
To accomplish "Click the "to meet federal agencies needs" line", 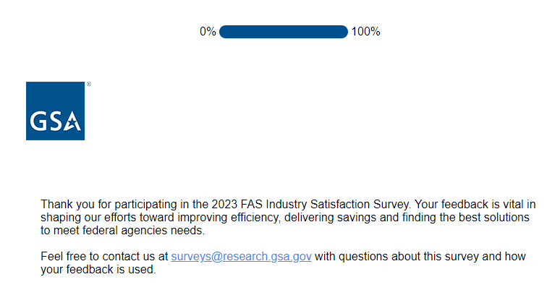I will (122, 231).
